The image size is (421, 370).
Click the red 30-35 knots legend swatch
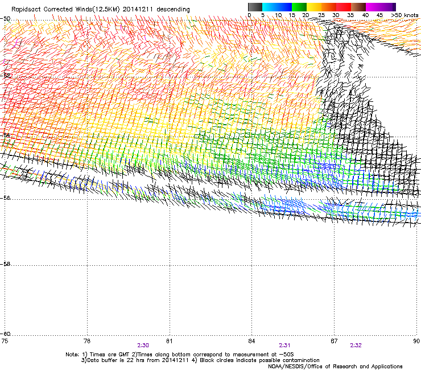click(344, 7)
